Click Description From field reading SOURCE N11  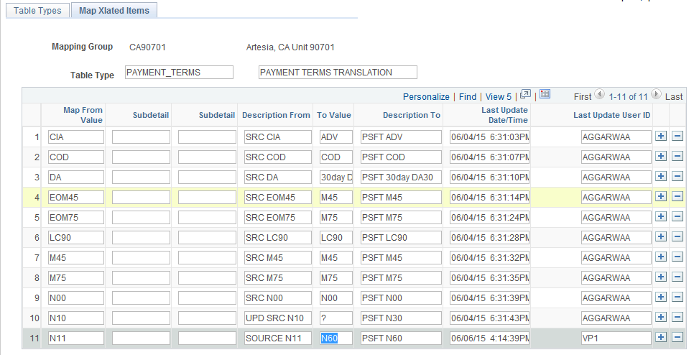[x=278, y=338]
